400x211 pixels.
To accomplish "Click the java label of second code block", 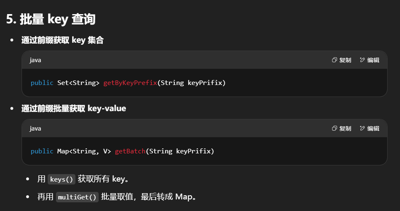I will click(35, 129).
